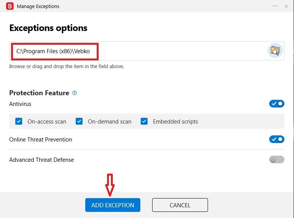Click the 'Browse or drag and drop' hint text
Image resolution: width=294 pixels, height=218 pixels.
pos(67,67)
